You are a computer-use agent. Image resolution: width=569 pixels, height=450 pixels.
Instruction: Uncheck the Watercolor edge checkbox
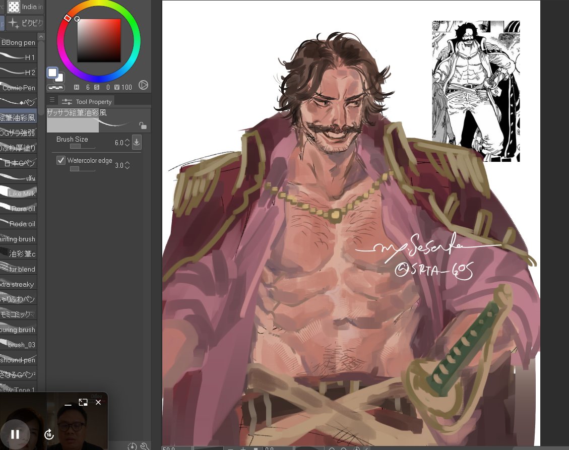click(60, 160)
